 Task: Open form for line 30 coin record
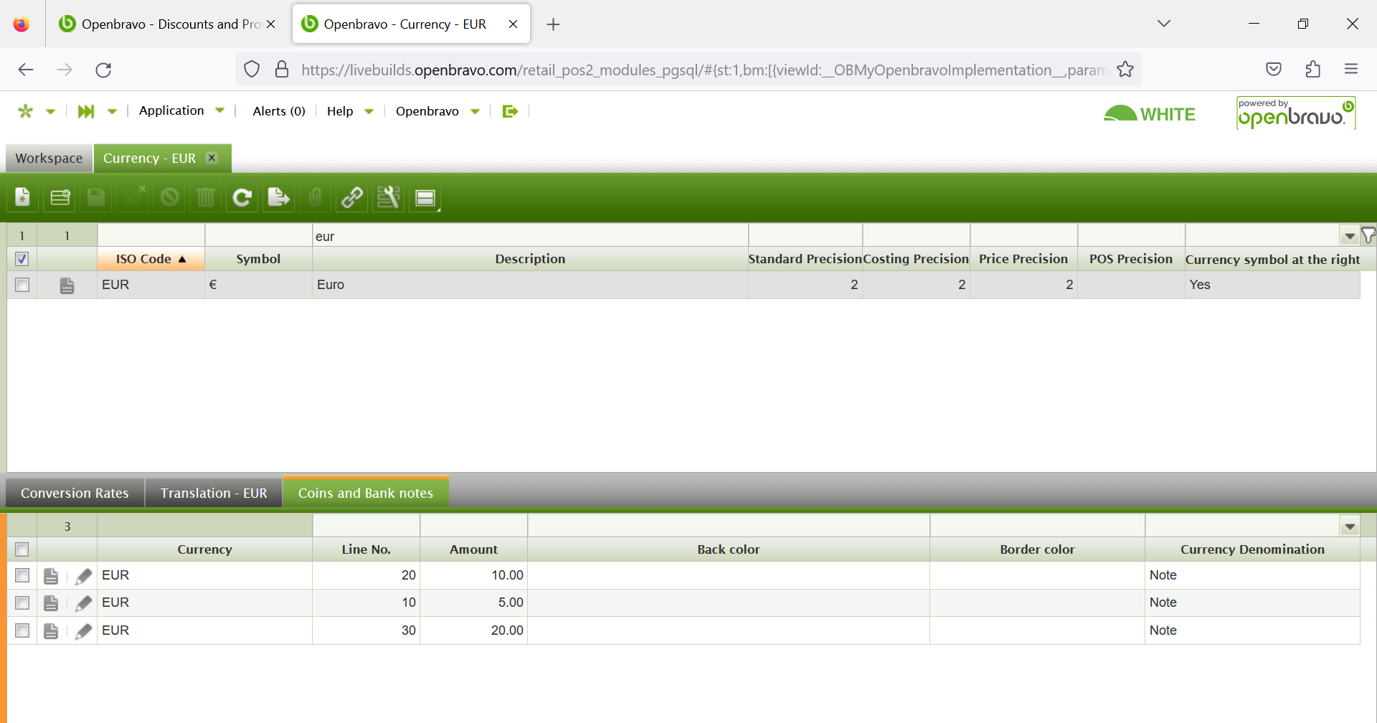pos(51,631)
